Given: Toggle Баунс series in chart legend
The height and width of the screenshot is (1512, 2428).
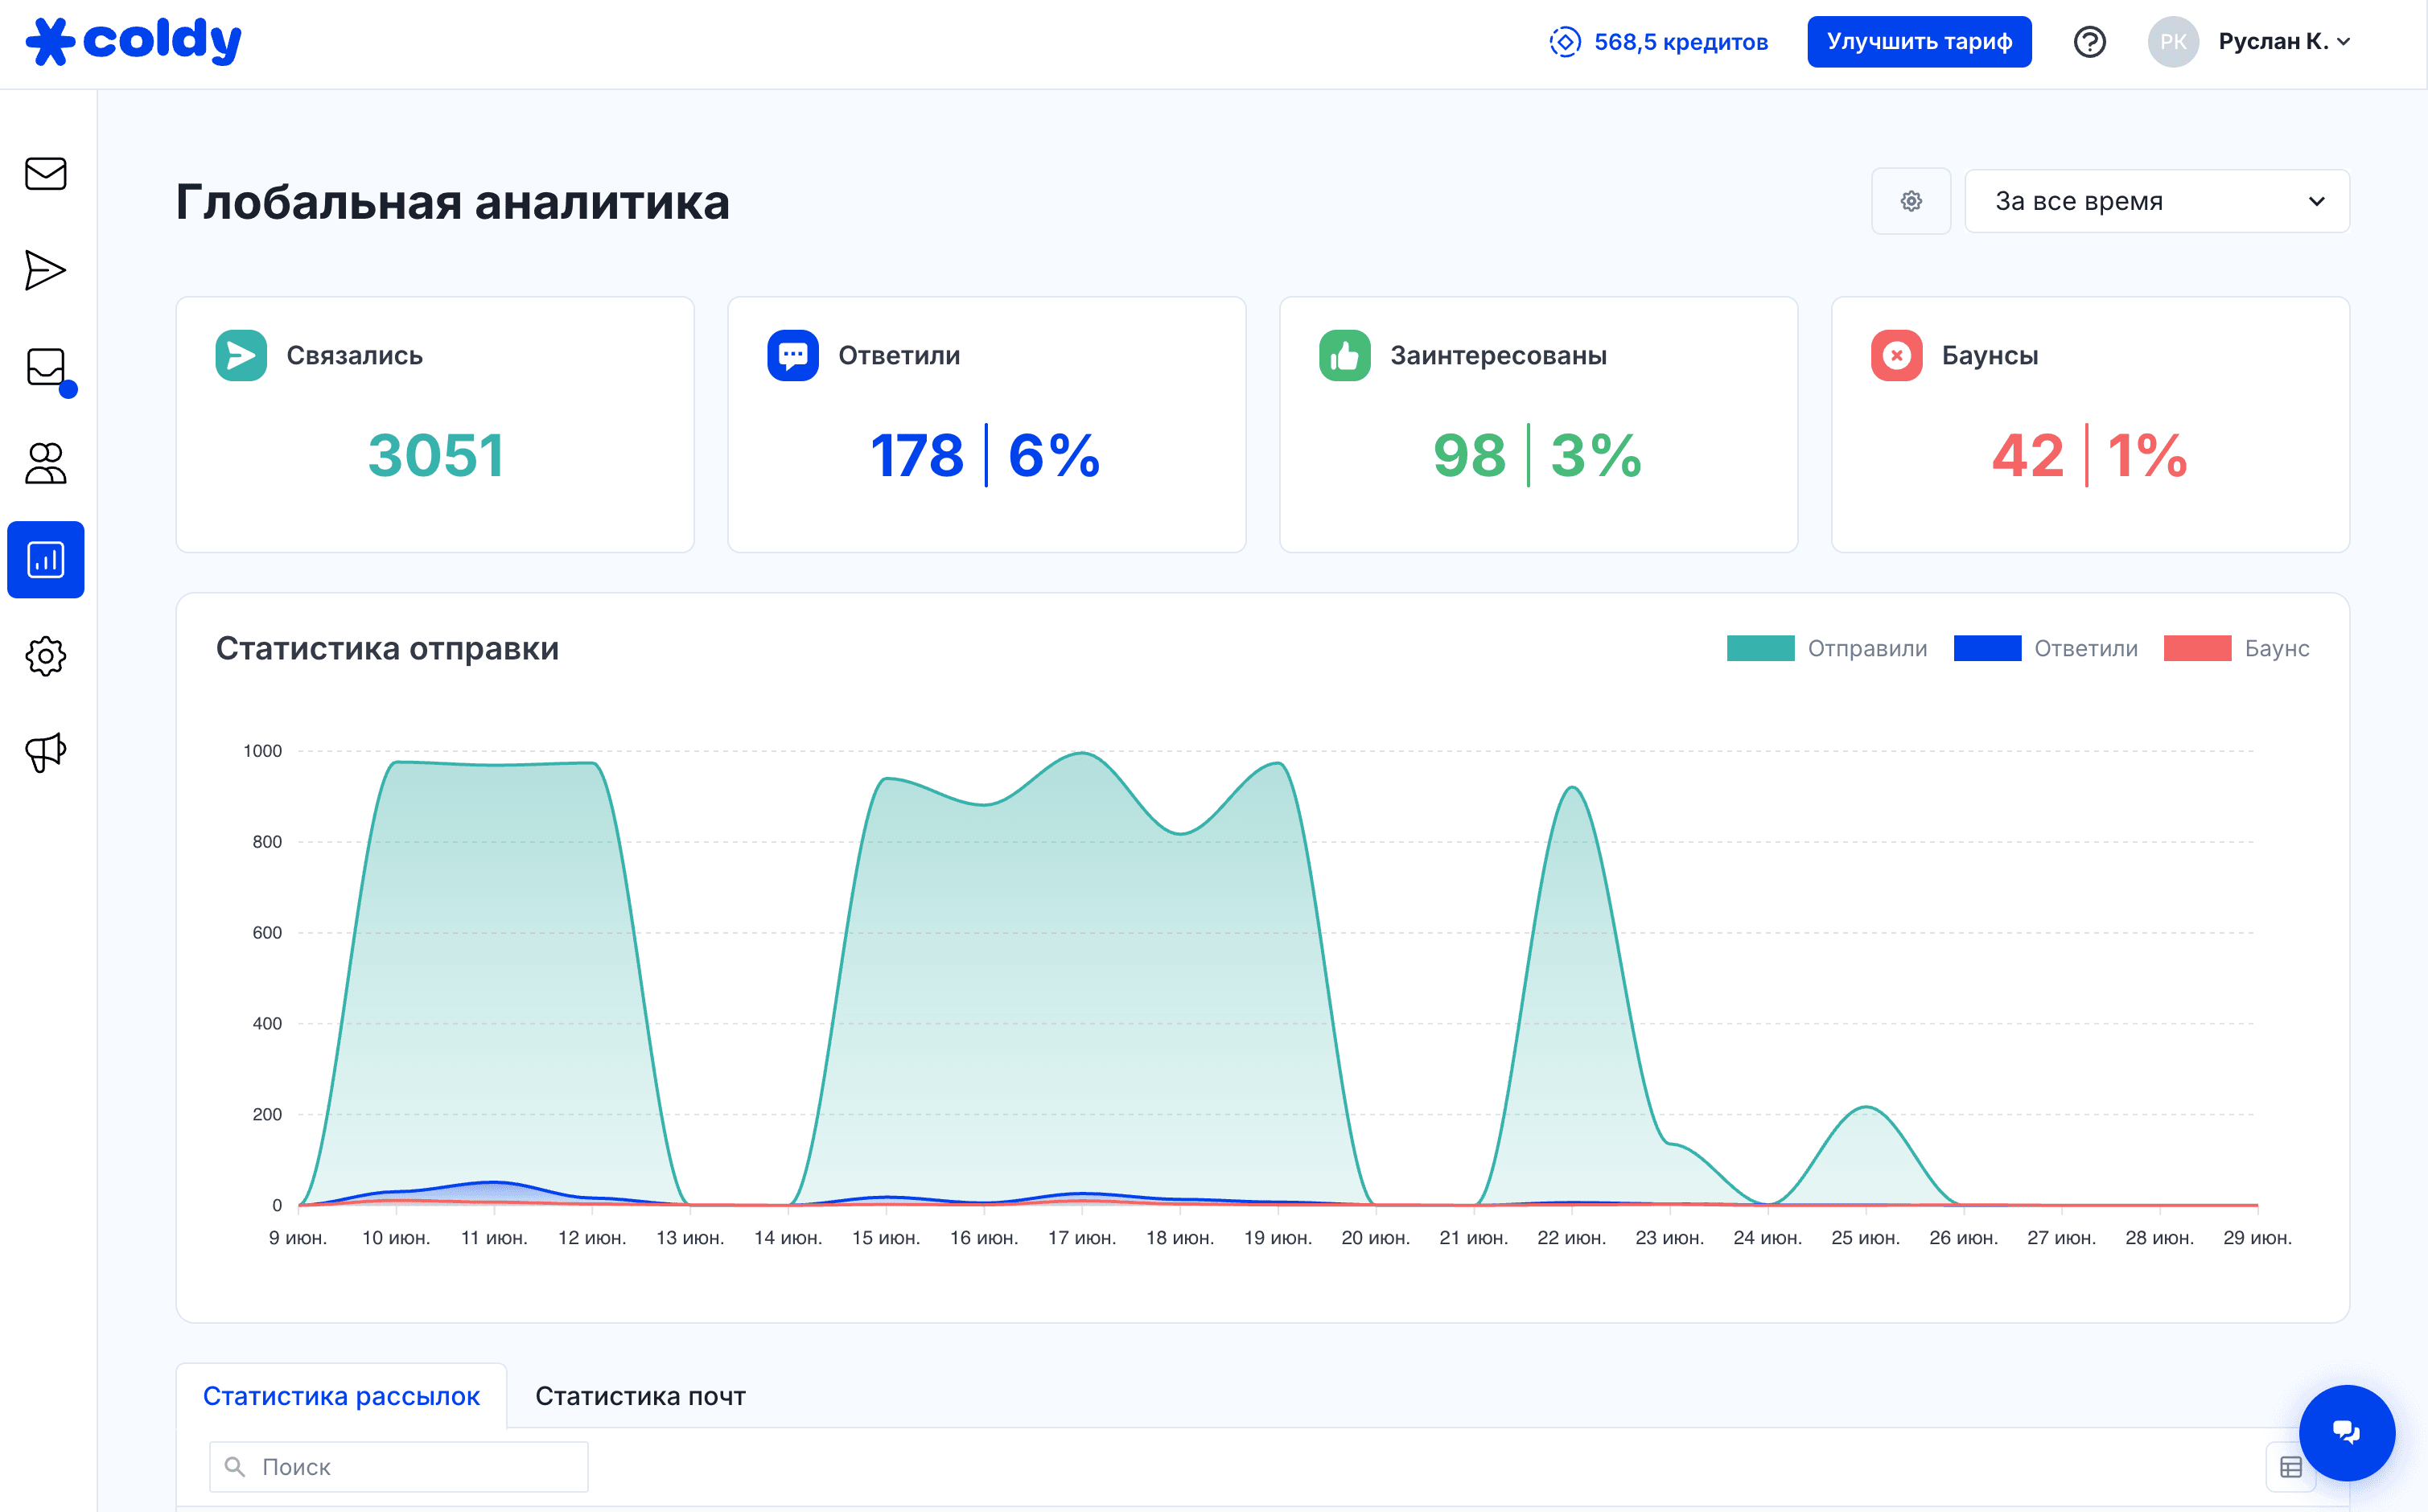Looking at the screenshot, I should [x=2236, y=648].
